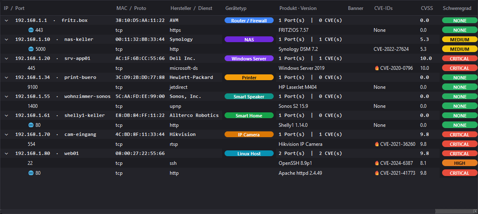
Task: Click the green Smart Home badge
Action: pyautogui.click(x=249, y=115)
